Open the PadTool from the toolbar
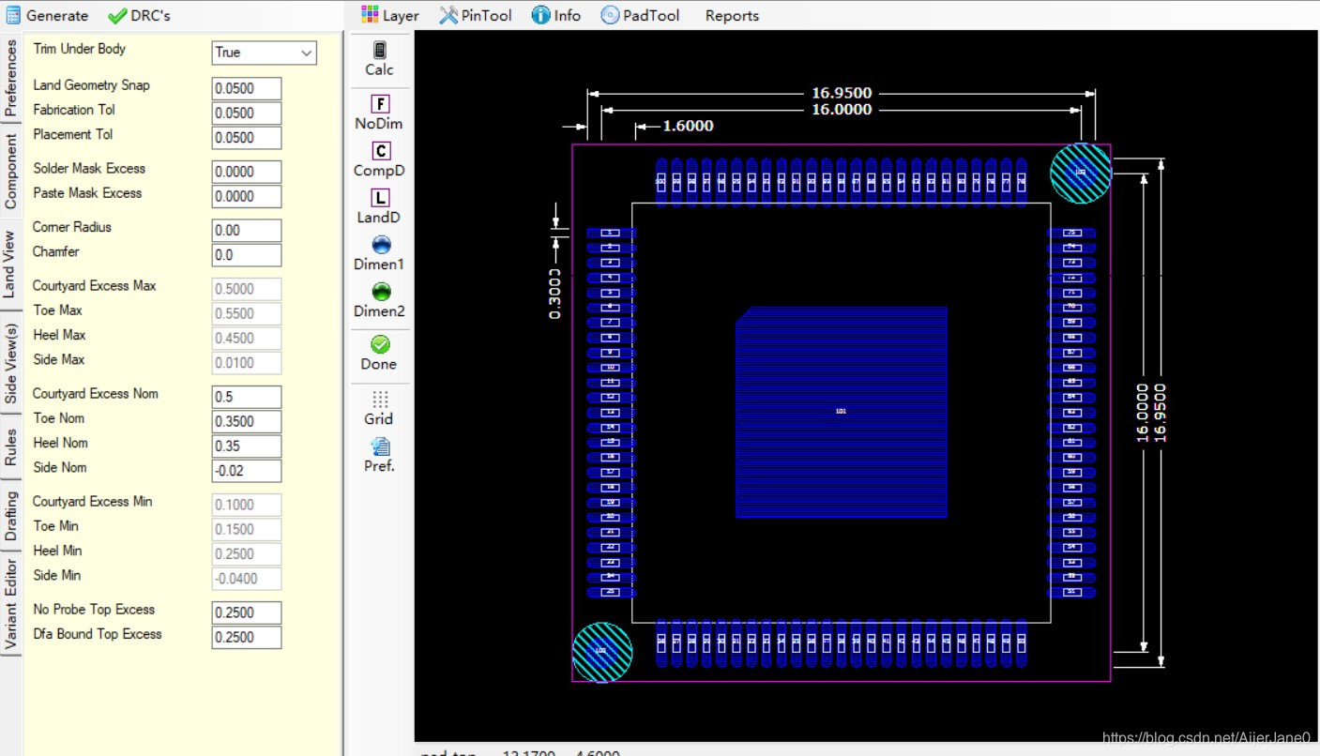 pyautogui.click(x=640, y=15)
